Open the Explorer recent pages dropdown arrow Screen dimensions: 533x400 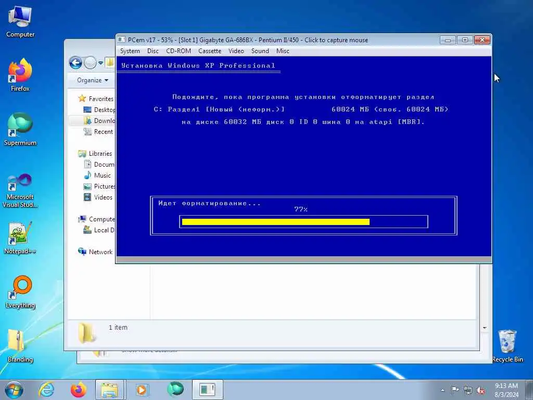pos(100,63)
